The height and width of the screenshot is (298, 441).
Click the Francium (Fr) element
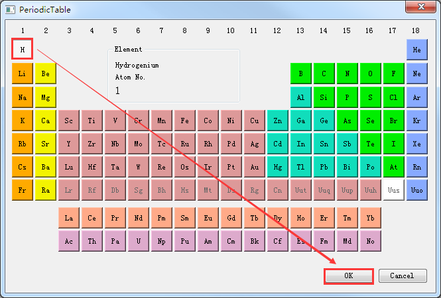point(23,190)
